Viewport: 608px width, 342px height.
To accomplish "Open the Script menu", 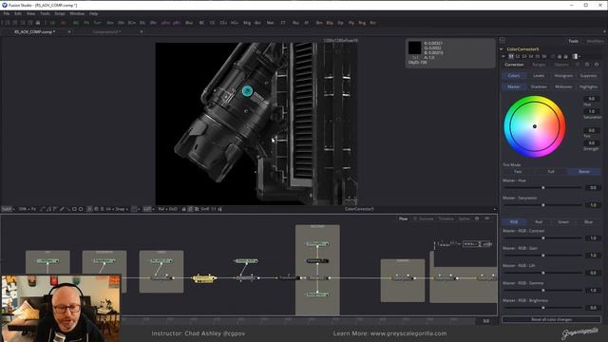I will (60, 13).
